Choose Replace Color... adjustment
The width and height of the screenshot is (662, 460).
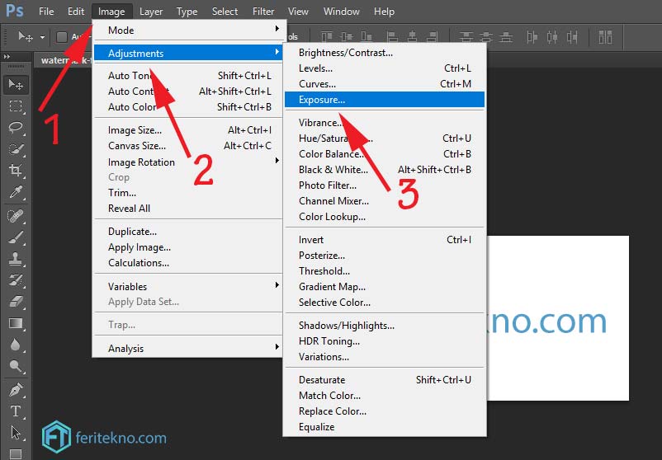click(x=385, y=411)
